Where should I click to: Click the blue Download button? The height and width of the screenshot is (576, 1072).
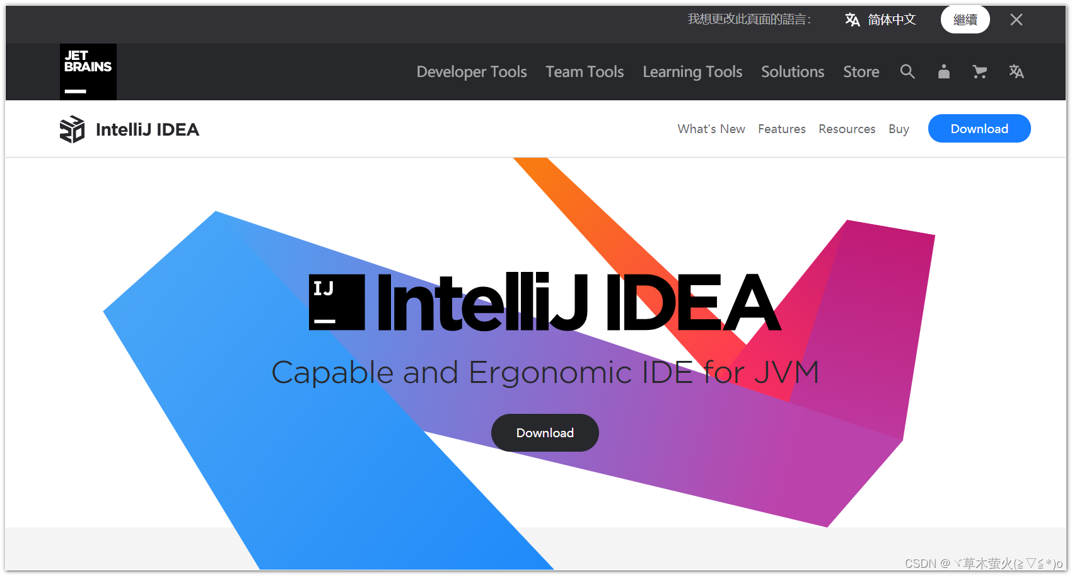click(x=979, y=128)
